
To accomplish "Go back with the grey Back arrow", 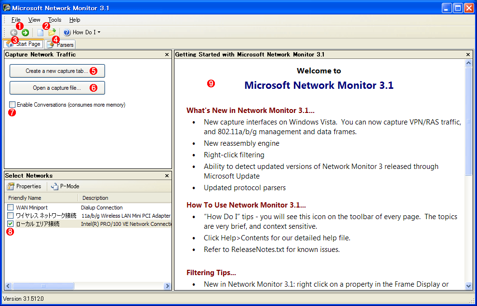I will [13, 32].
